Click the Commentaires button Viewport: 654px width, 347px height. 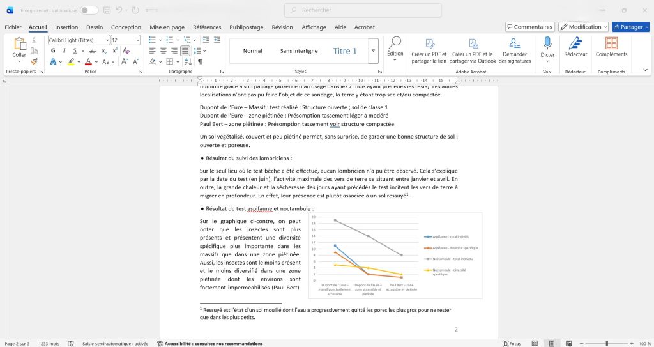(x=529, y=27)
